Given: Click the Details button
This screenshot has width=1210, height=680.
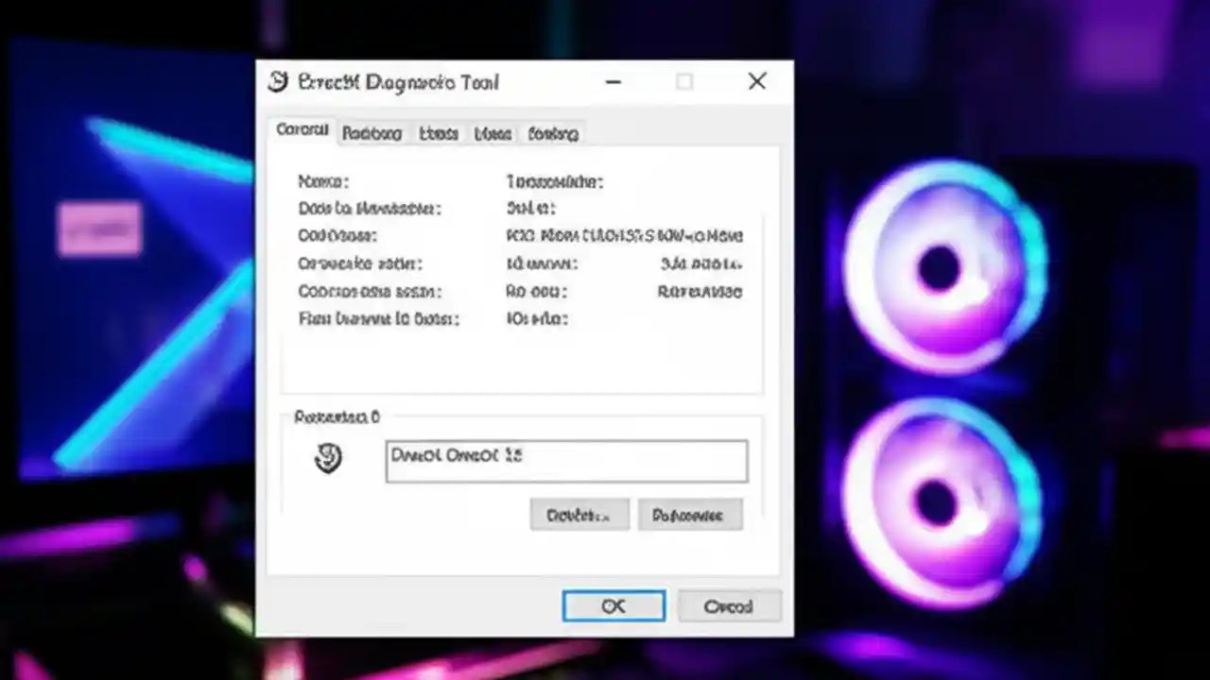Looking at the screenshot, I should 579,515.
